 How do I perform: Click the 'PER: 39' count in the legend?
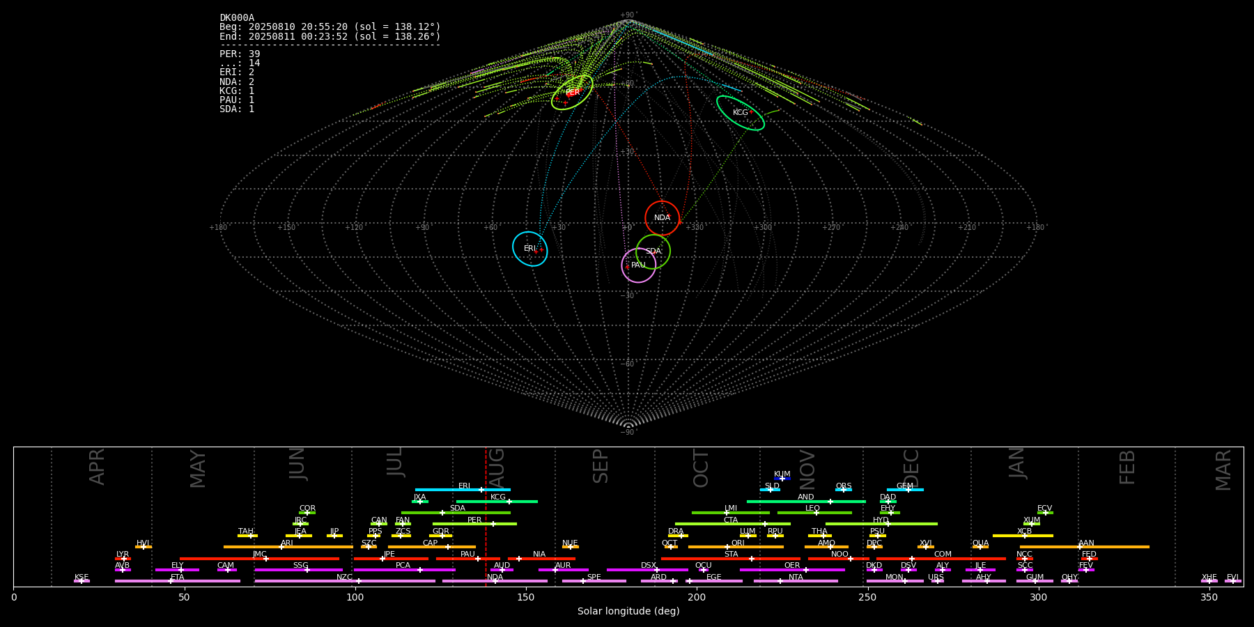[240, 54]
